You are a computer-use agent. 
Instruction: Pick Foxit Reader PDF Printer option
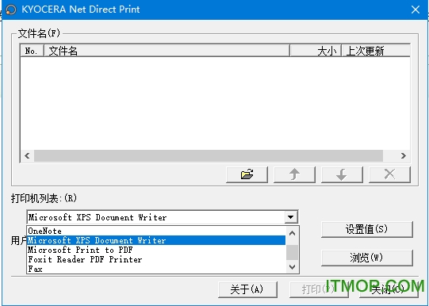click(x=156, y=259)
